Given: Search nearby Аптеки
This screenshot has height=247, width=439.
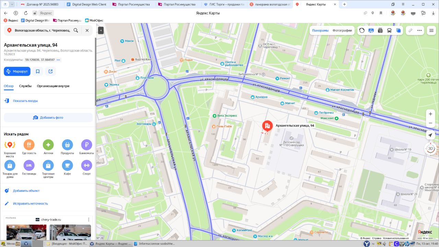Looking at the screenshot, I should click(x=48, y=148).
